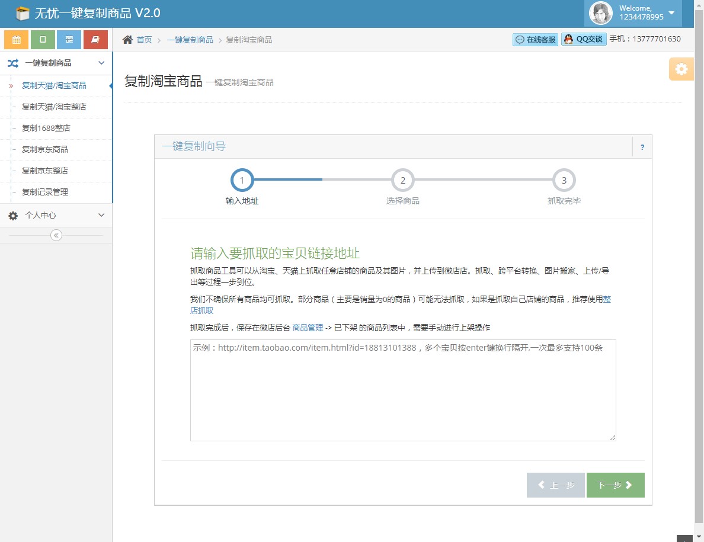The image size is (704, 542).
Task: Click the orange calendar shortcut icon
Action: (16, 40)
